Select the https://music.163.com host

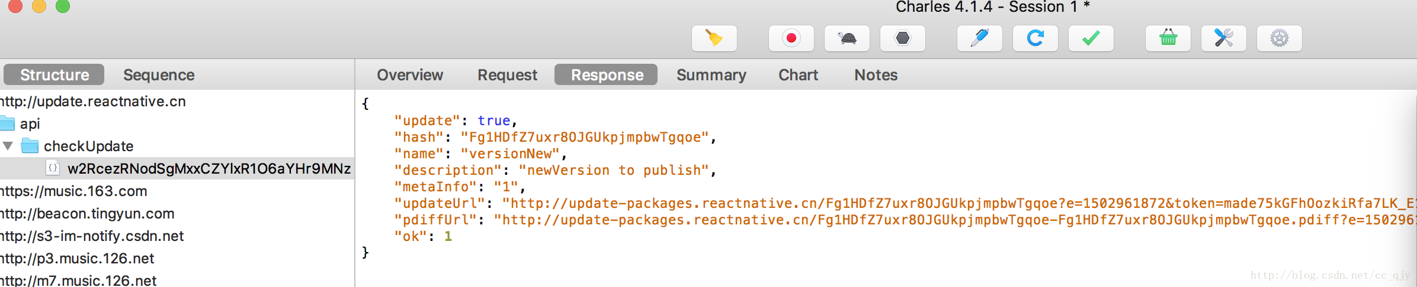(x=73, y=191)
